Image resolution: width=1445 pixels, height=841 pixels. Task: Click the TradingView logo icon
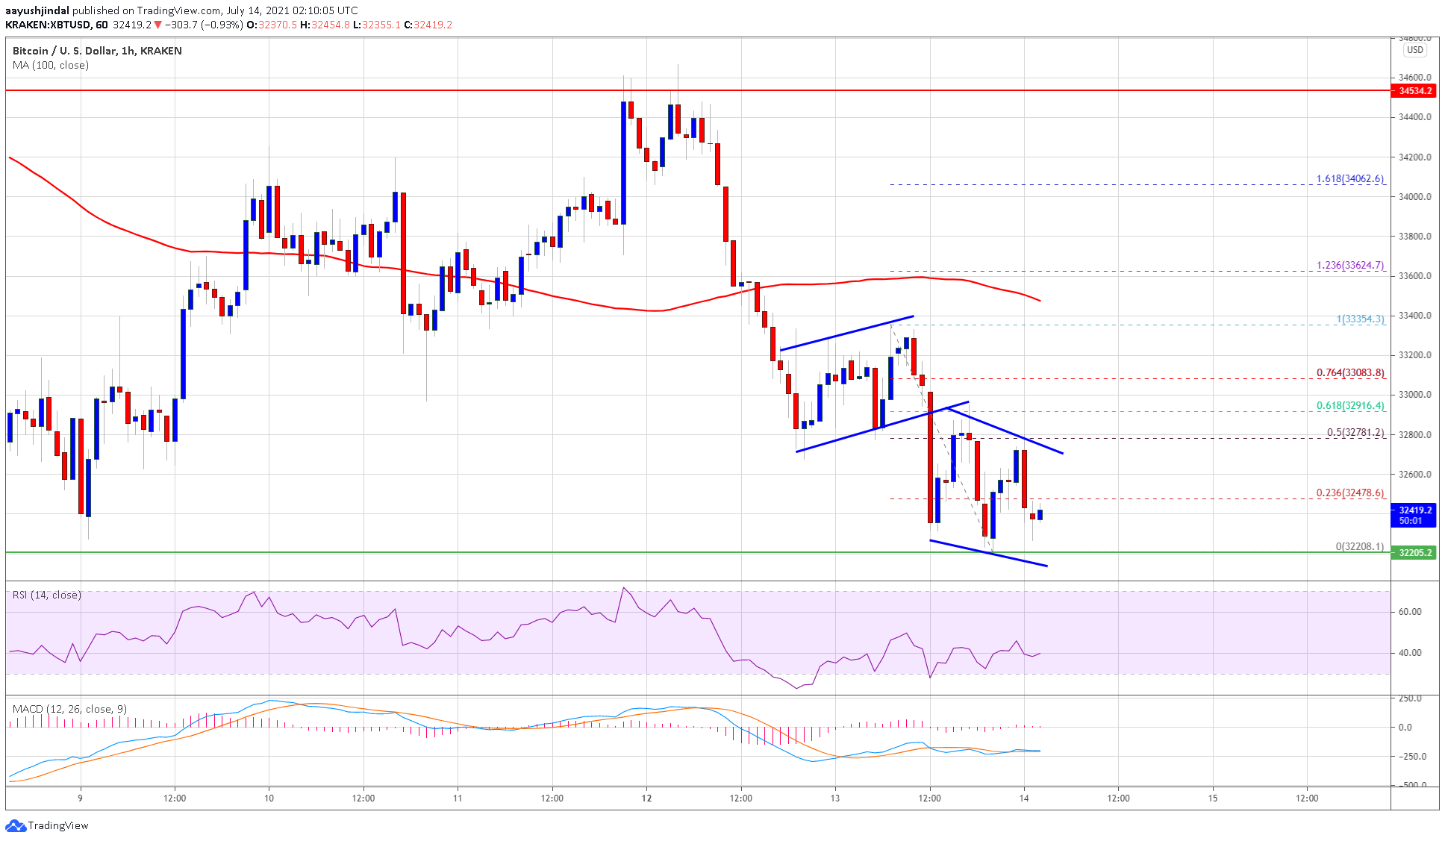[x=15, y=825]
